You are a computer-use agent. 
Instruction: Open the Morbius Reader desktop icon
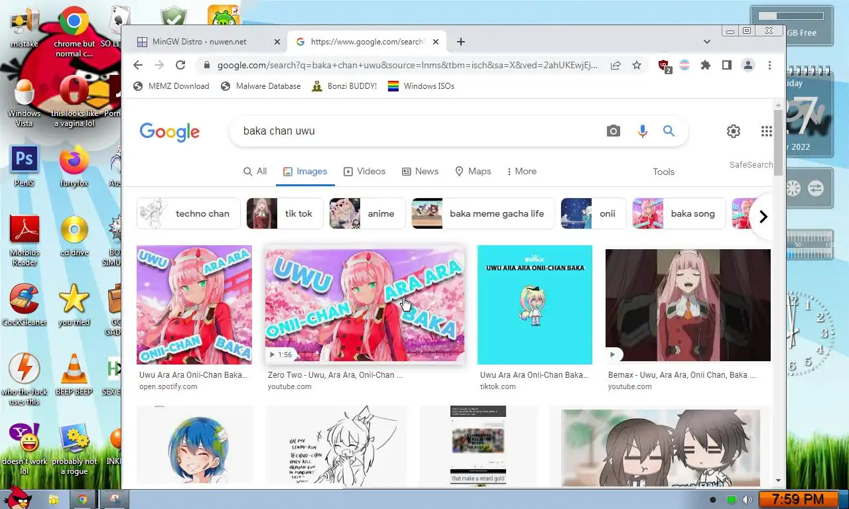25,241
